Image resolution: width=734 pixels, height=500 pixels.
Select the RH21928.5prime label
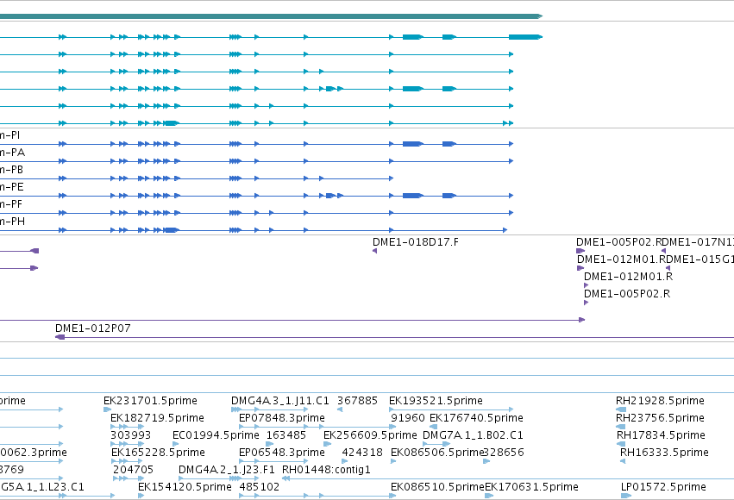tap(660, 401)
